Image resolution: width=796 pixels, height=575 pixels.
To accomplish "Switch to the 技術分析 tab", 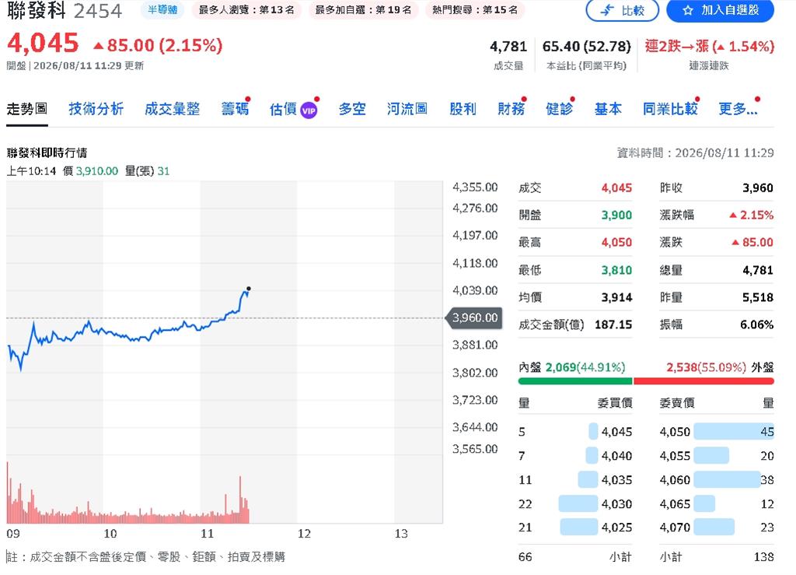I will (x=96, y=109).
